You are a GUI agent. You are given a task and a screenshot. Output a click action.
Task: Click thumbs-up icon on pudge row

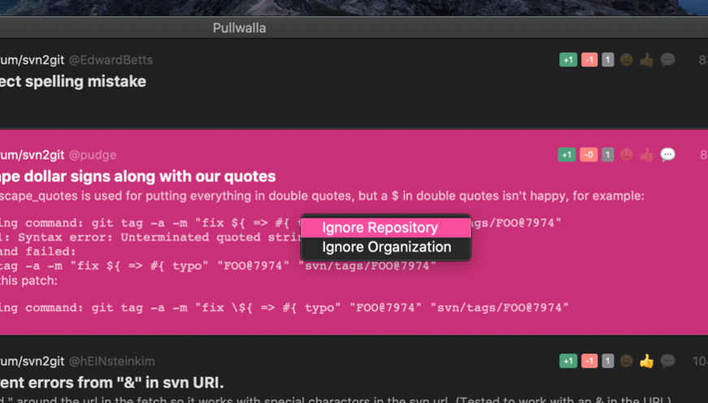(x=646, y=155)
